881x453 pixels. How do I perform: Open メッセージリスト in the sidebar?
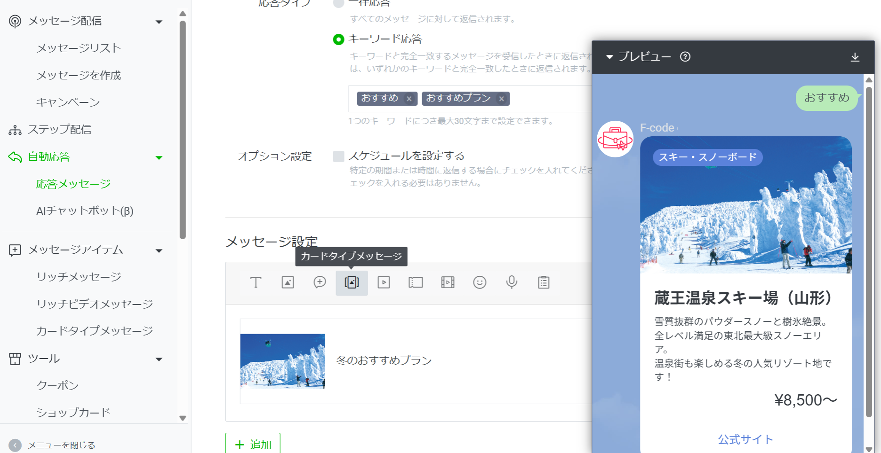tap(79, 48)
